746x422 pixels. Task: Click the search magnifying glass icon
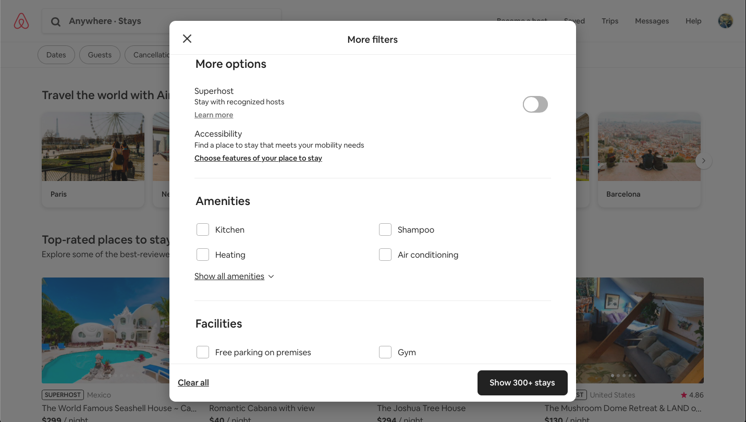click(55, 21)
